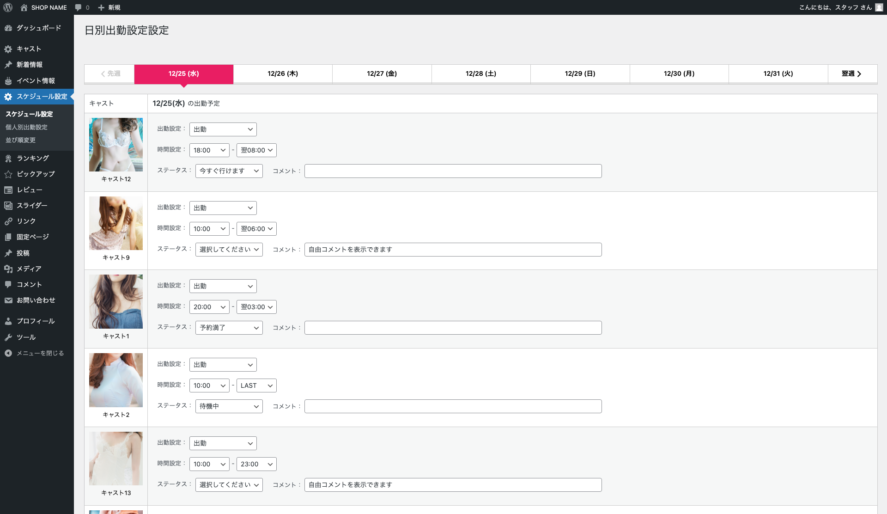Open キャスト9 status 選択してください dropdown

229,250
